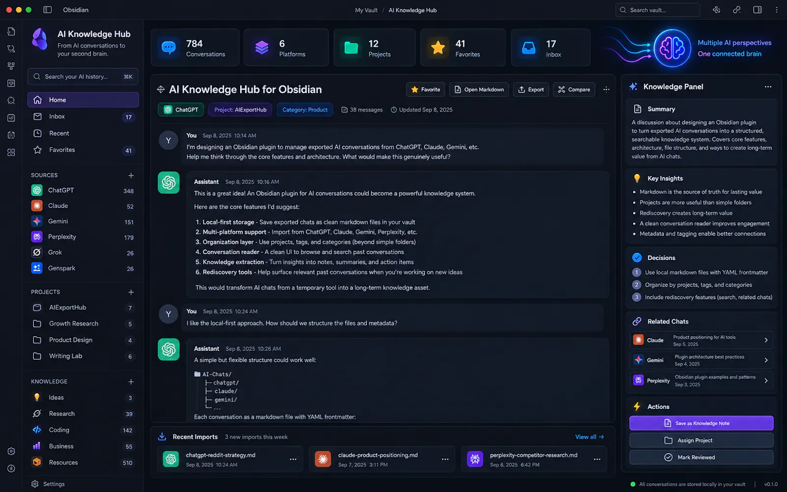The height and width of the screenshot is (492, 787).
Task: Open the right panel layout icon in title bar
Action: (x=757, y=10)
